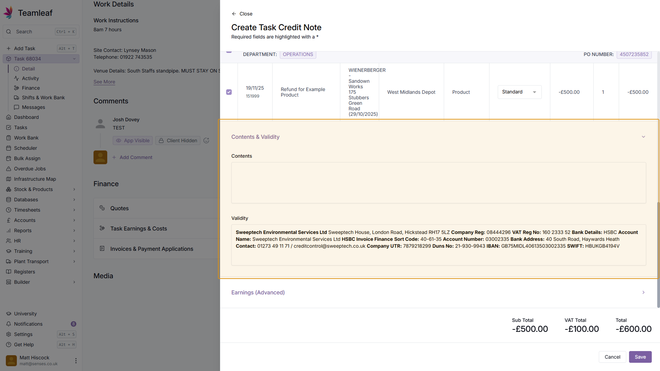Click the drawer's vertical scrollbar
Image resolution: width=660 pixels, height=371 pixels.
point(658,254)
